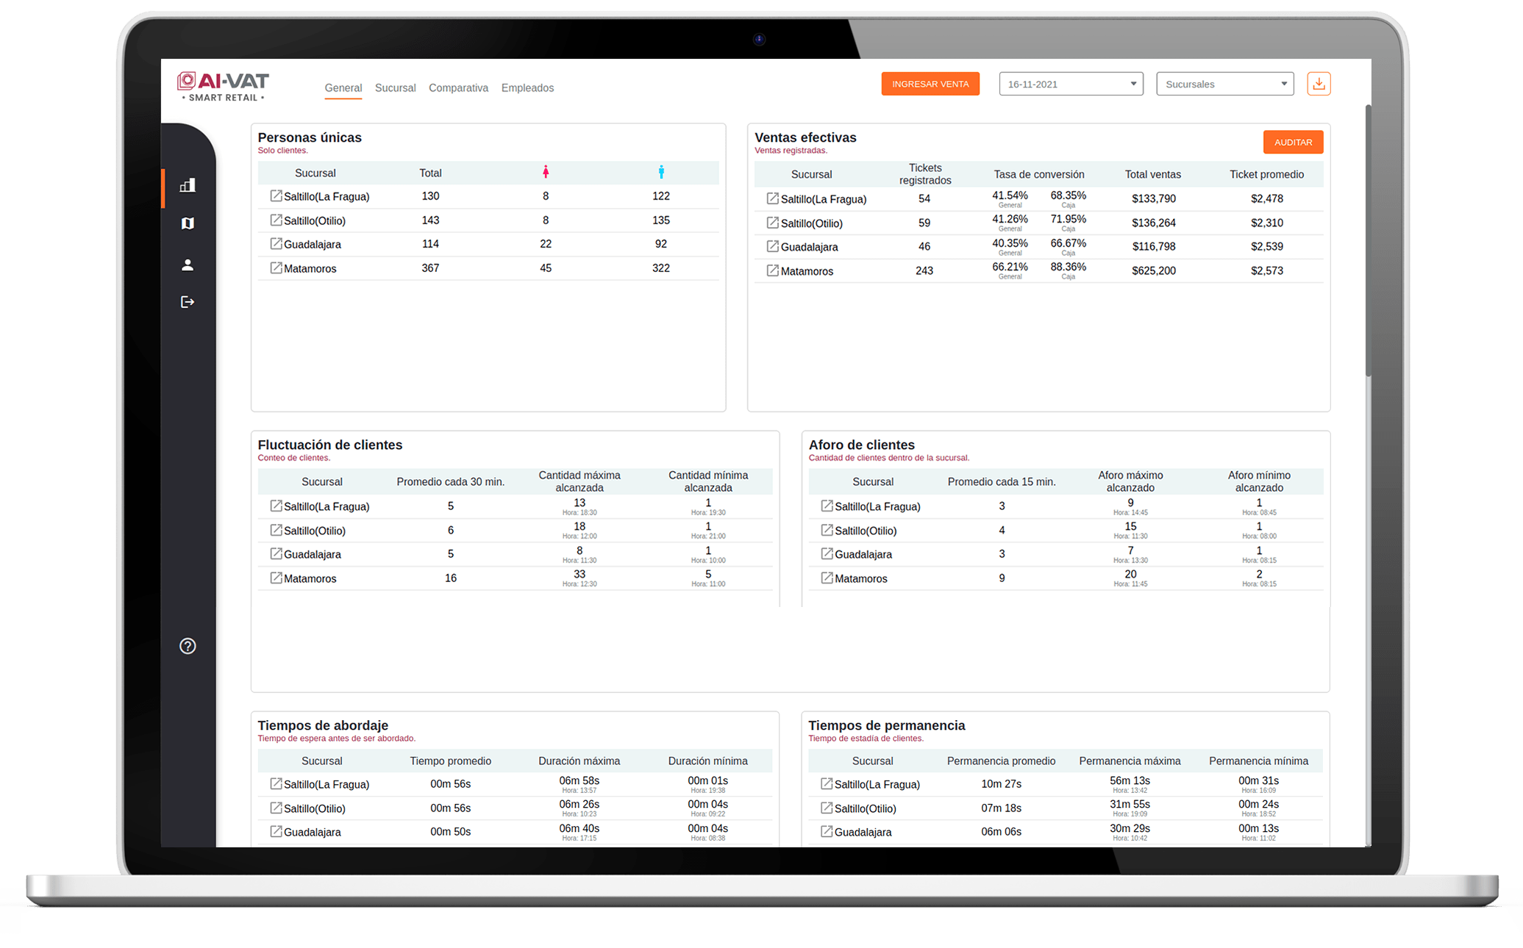Click Guadalajara tickets registrados 46
This screenshot has width=1523, height=948.
tap(924, 246)
